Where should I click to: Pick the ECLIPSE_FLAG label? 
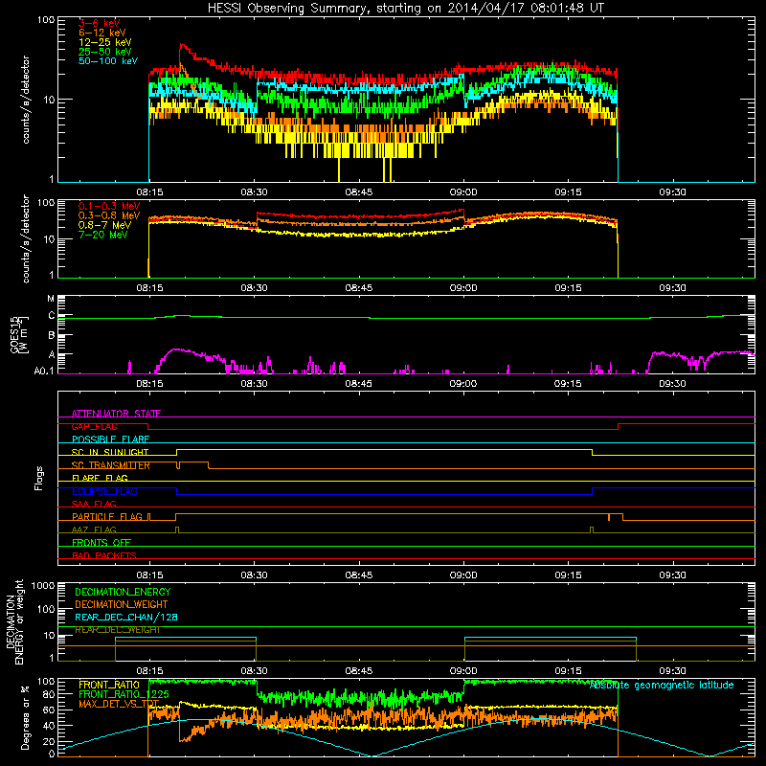pos(104,491)
